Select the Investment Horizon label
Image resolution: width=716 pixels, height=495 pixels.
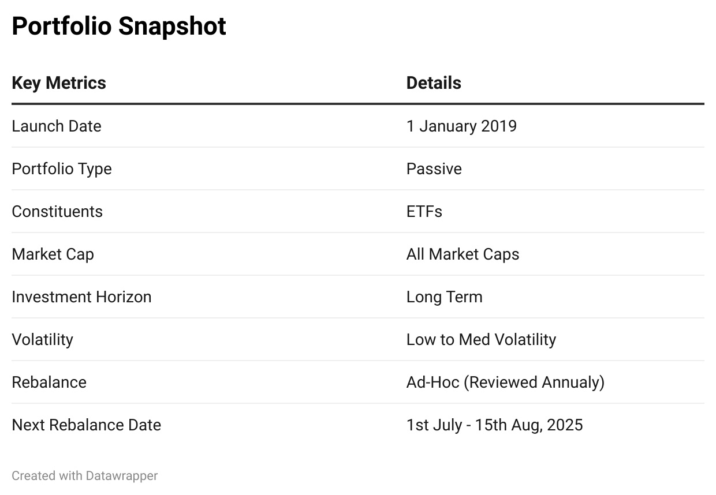81,297
